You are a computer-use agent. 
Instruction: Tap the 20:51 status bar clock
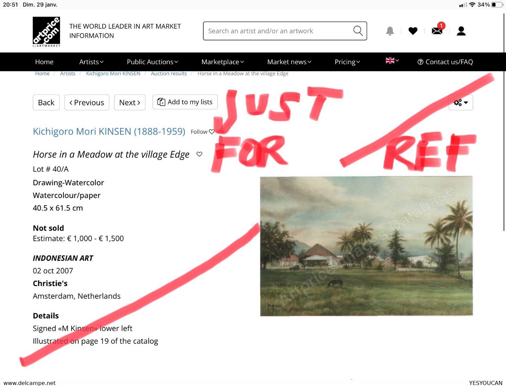(x=10, y=5)
